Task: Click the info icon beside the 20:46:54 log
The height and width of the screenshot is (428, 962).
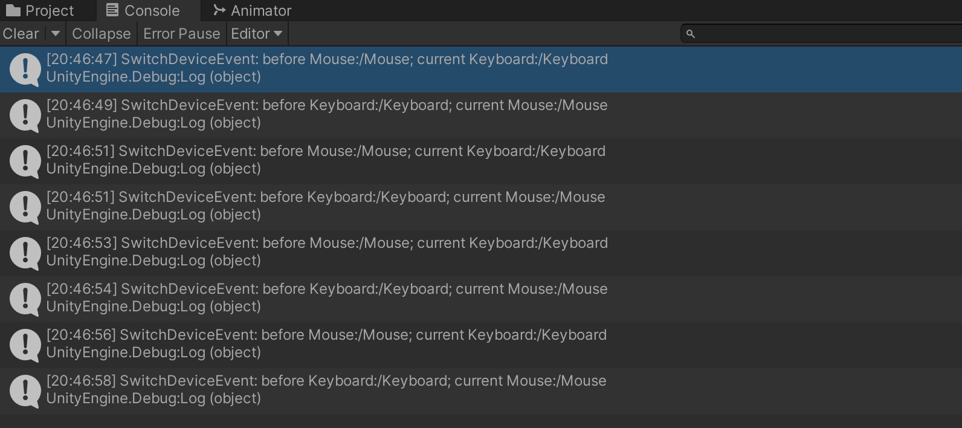Action: [x=25, y=299]
